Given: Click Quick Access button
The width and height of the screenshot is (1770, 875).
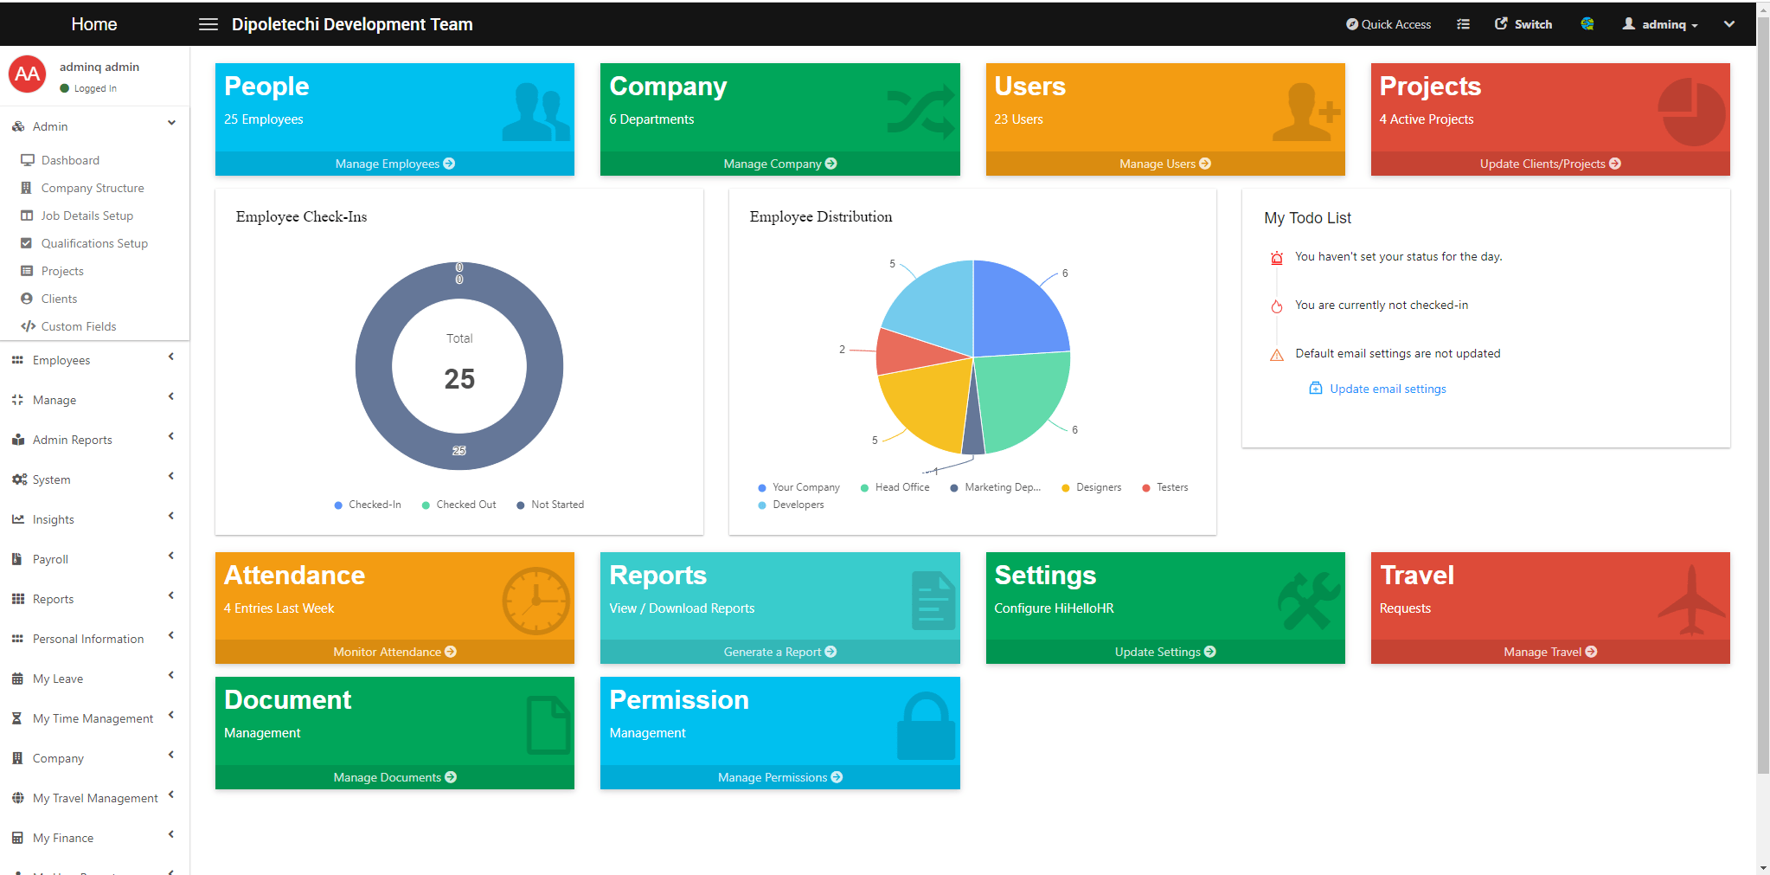Looking at the screenshot, I should [1388, 24].
